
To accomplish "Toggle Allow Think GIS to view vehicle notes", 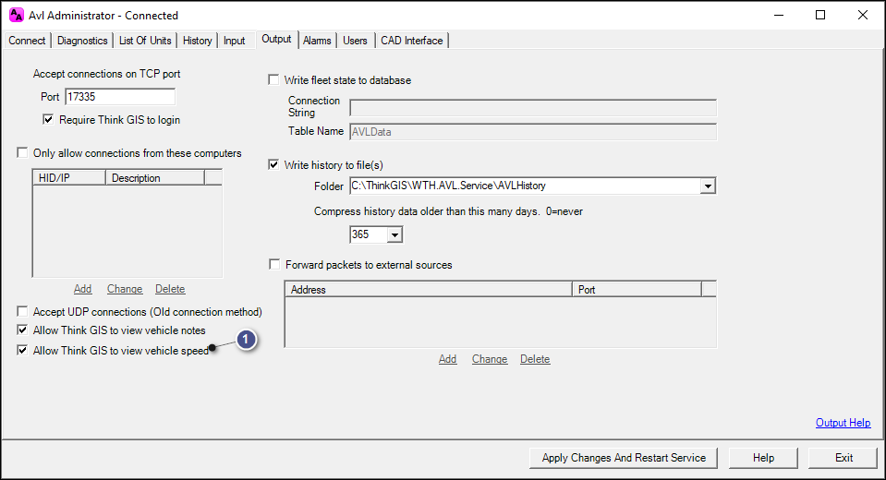I will [22, 330].
